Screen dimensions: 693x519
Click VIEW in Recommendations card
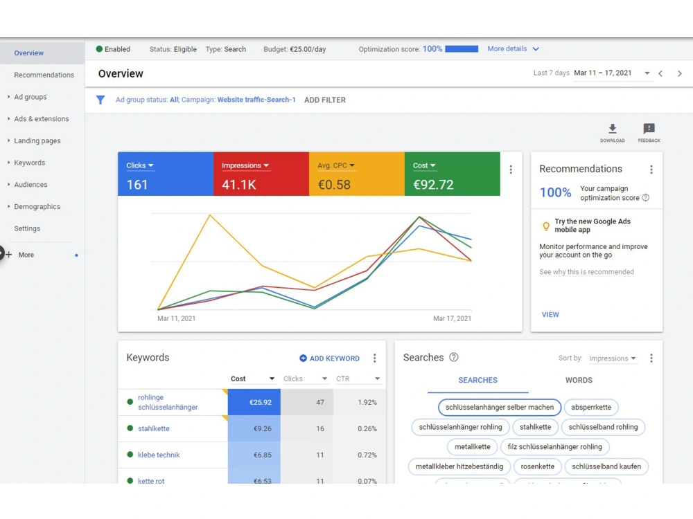550,315
